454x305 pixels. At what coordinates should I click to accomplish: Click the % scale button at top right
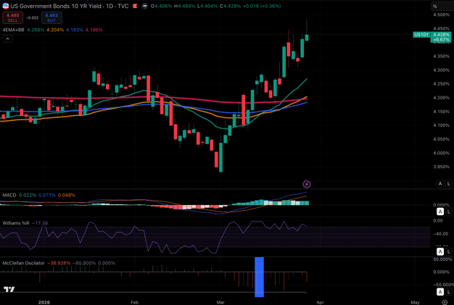click(x=442, y=6)
